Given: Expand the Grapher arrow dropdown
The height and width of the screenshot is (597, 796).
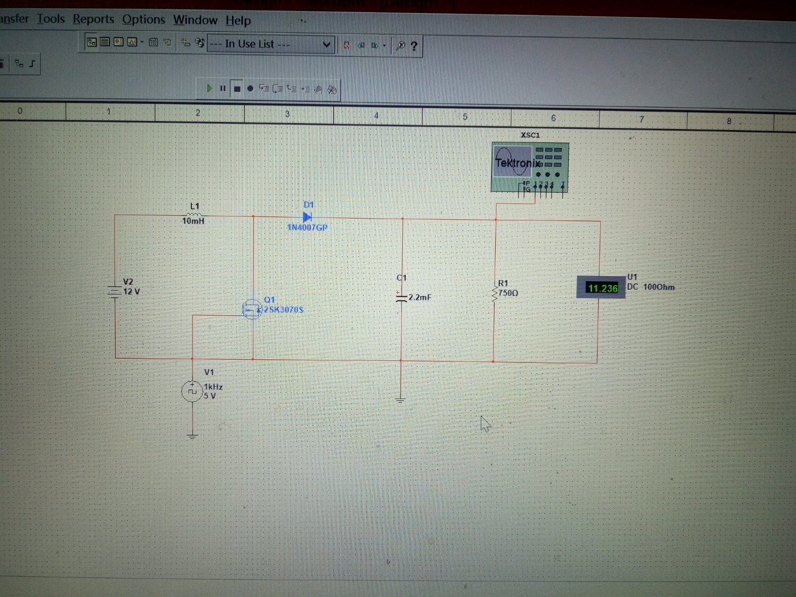Looking at the screenshot, I should 142,42.
